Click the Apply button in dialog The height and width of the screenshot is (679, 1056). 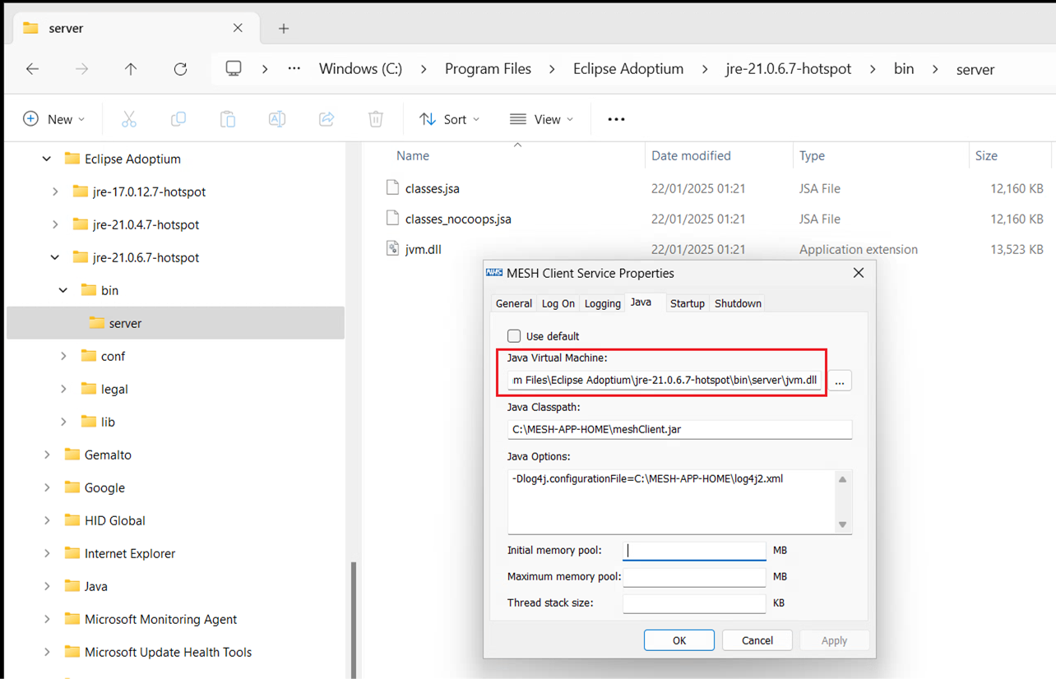[x=834, y=640]
